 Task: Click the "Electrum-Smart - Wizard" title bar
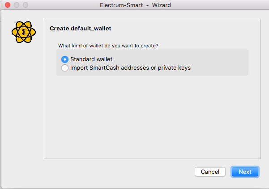click(135, 5)
